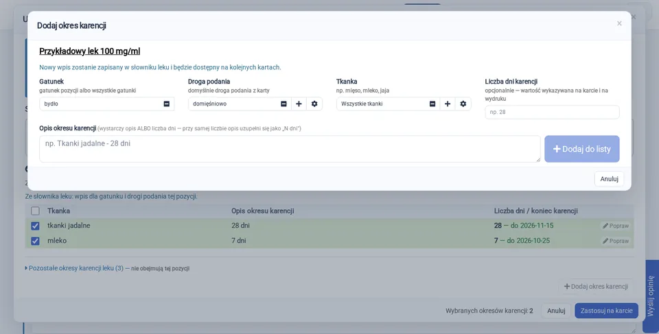
Task: Click the Liczba dni / koniec karencji header
Action: tap(536, 211)
